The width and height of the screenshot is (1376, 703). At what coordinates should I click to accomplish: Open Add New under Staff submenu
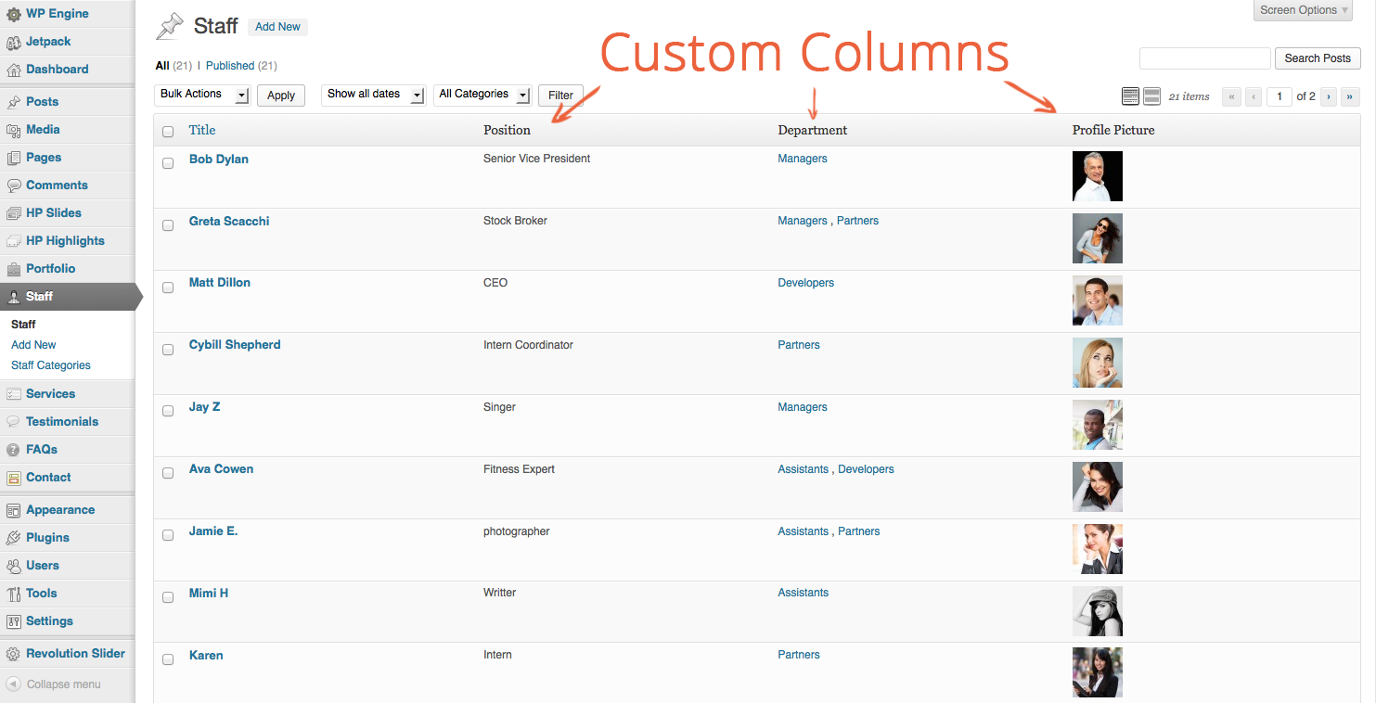pyautogui.click(x=33, y=345)
